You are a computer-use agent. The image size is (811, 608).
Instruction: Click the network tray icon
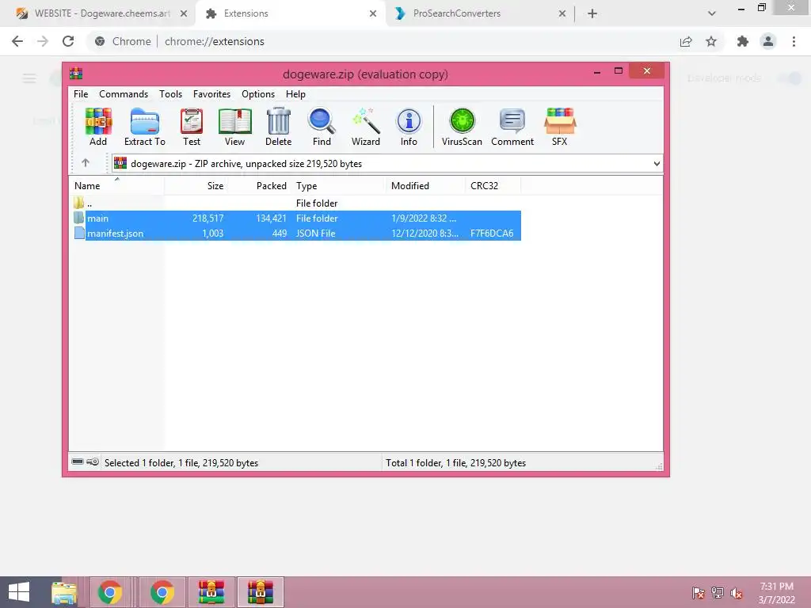click(x=718, y=593)
